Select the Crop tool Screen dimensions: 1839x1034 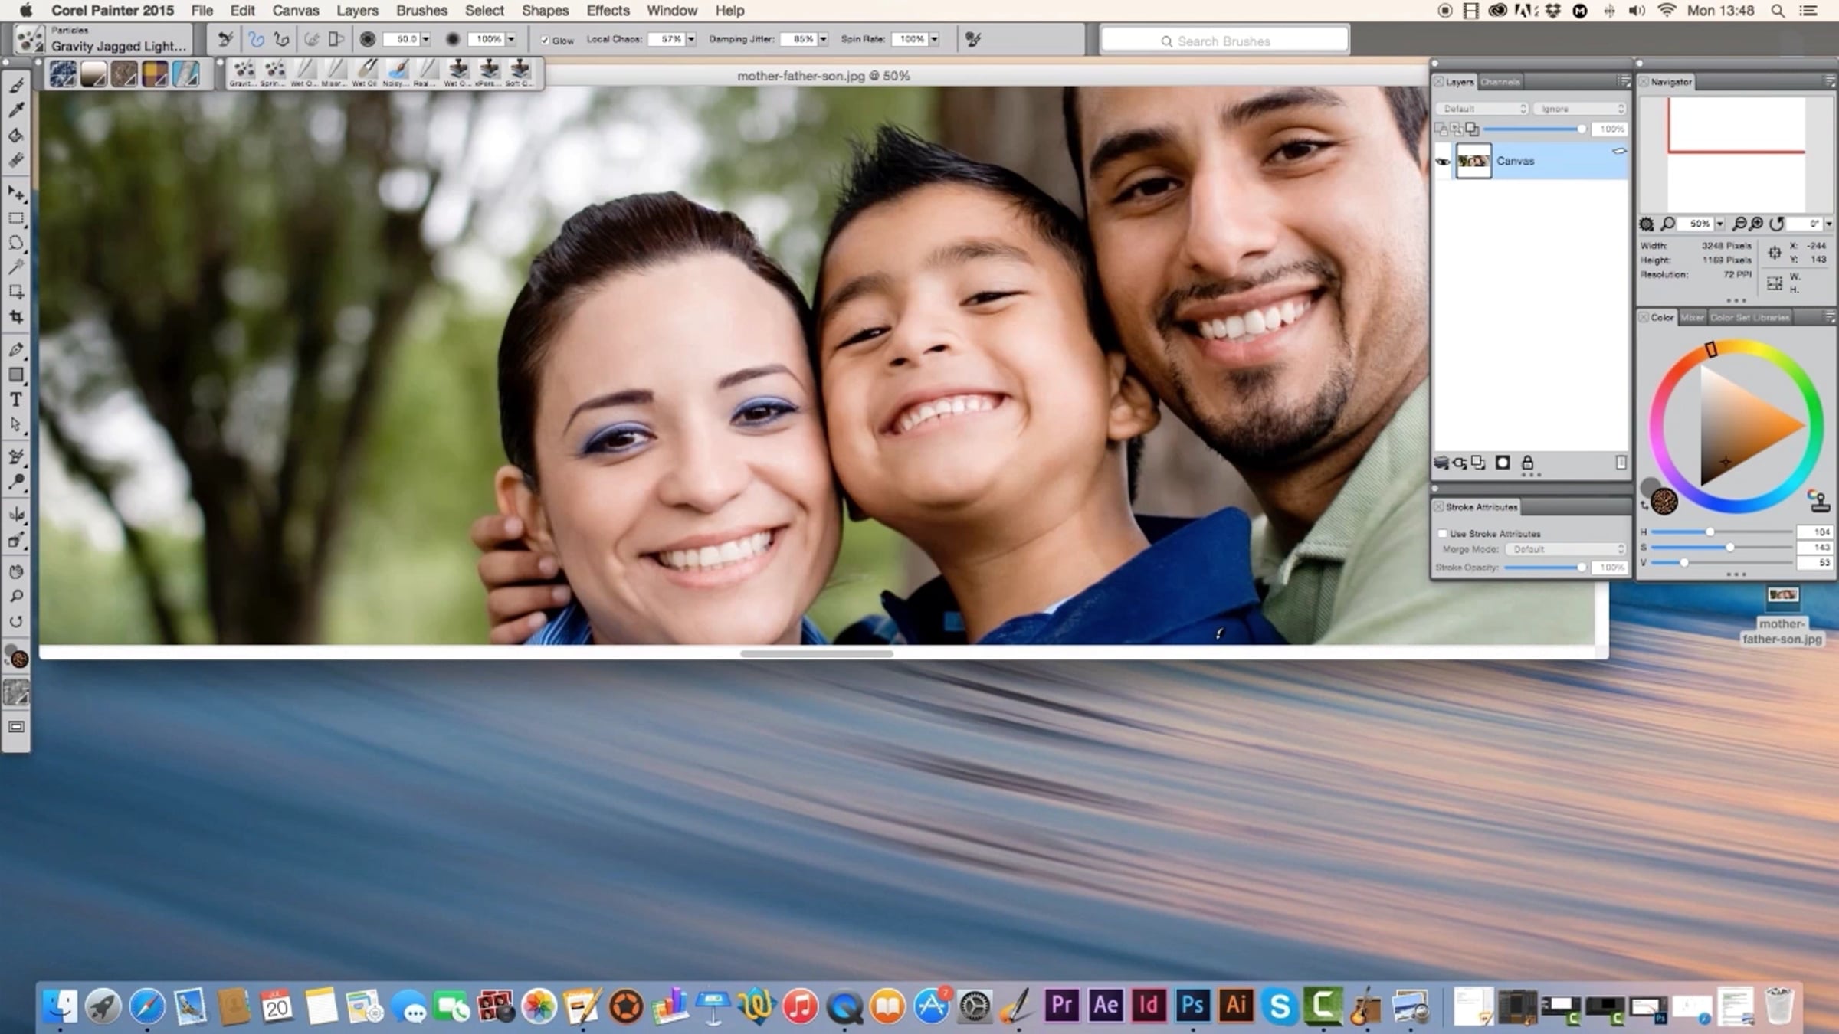coord(16,317)
